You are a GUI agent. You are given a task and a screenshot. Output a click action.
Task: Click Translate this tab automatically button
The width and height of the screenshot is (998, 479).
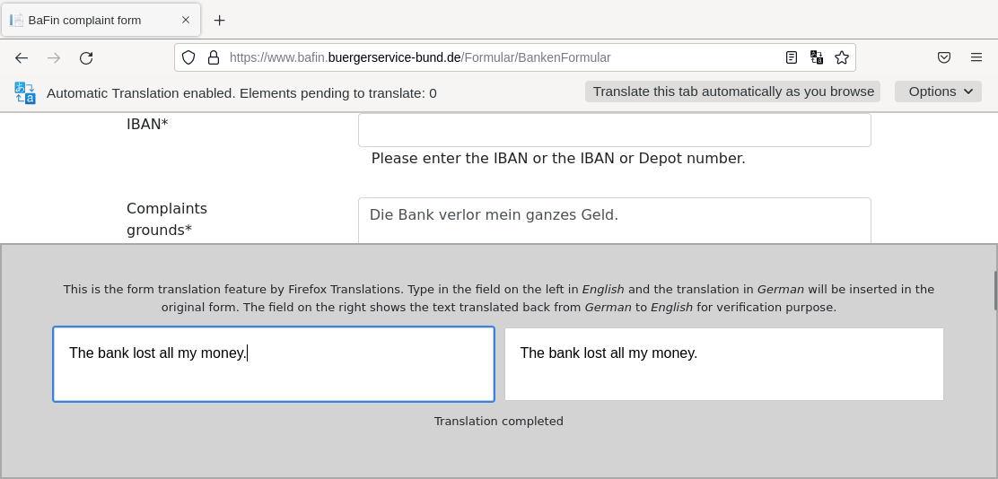pos(732,91)
